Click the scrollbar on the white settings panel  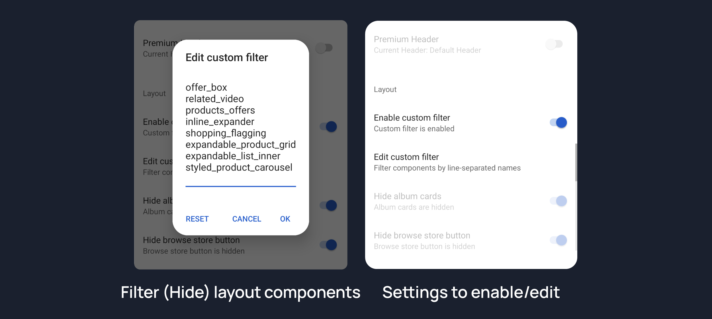pos(576,162)
